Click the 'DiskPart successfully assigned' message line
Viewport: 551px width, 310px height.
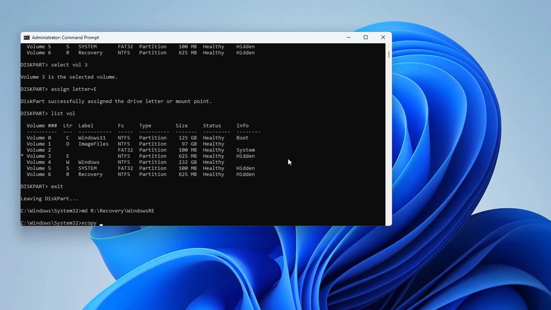point(116,101)
